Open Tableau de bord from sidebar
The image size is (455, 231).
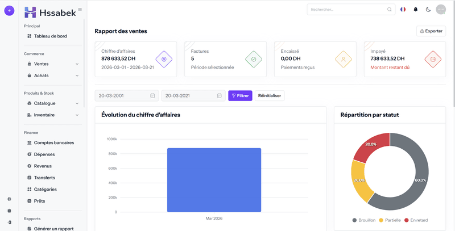[50, 36]
